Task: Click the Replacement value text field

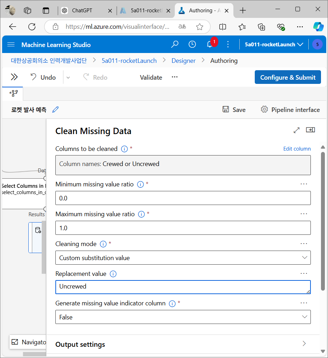Action: pyautogui.click(x=183, y=287)
